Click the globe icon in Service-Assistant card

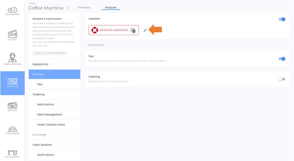coord(133,30)
